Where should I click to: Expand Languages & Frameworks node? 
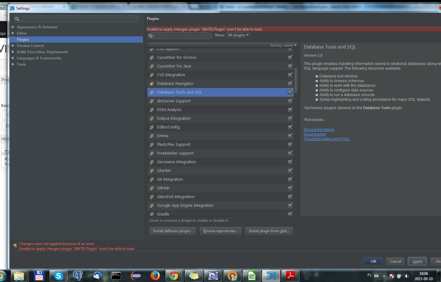click(13, 58)
